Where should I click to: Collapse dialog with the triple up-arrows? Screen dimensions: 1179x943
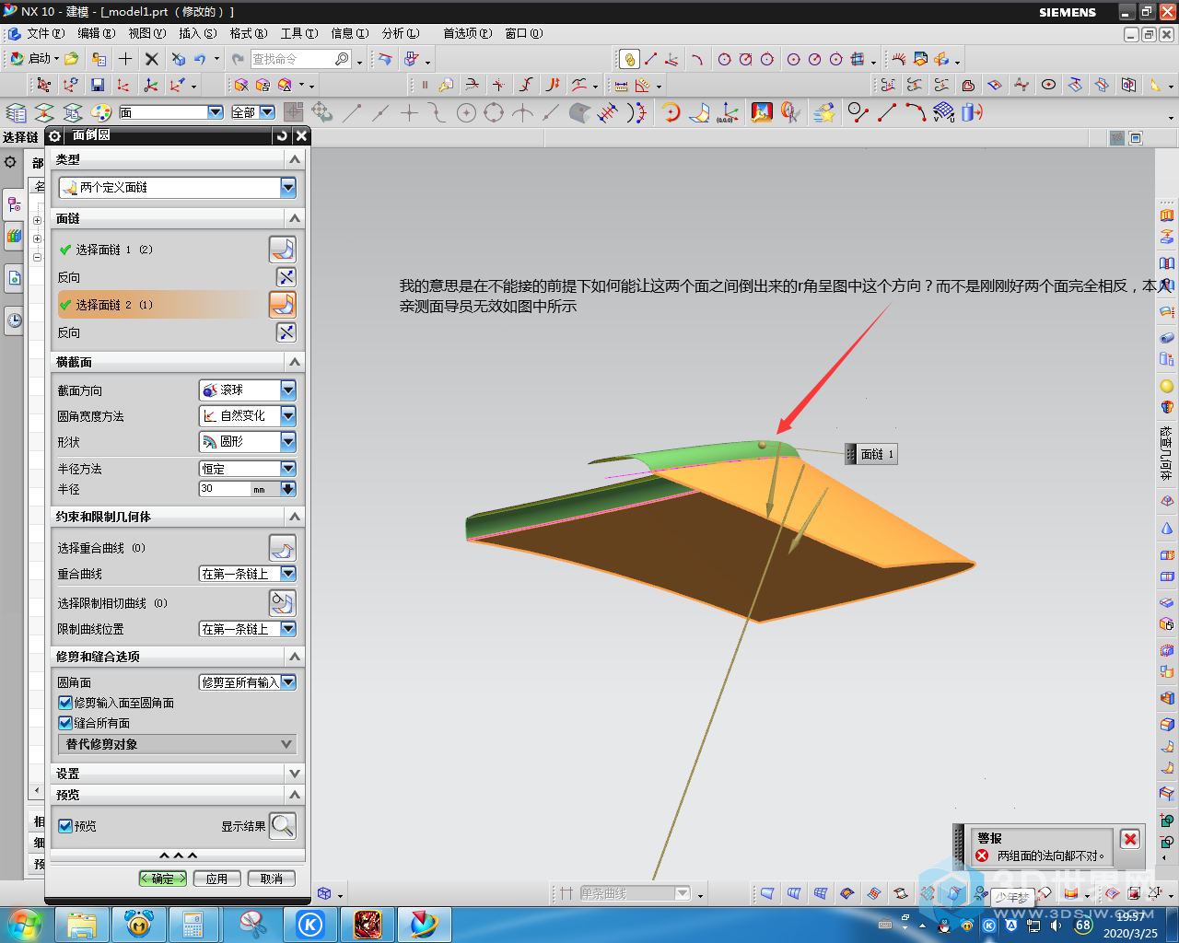coord(178,856)
